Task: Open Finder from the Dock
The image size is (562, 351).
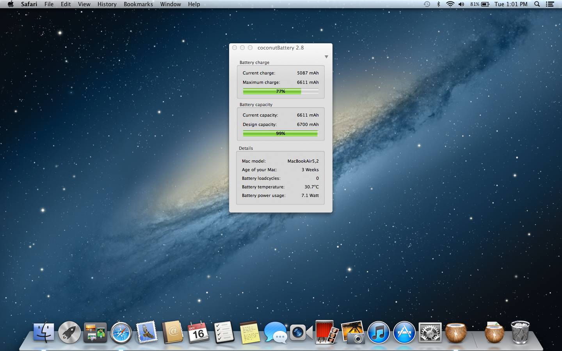Action: 44,333
